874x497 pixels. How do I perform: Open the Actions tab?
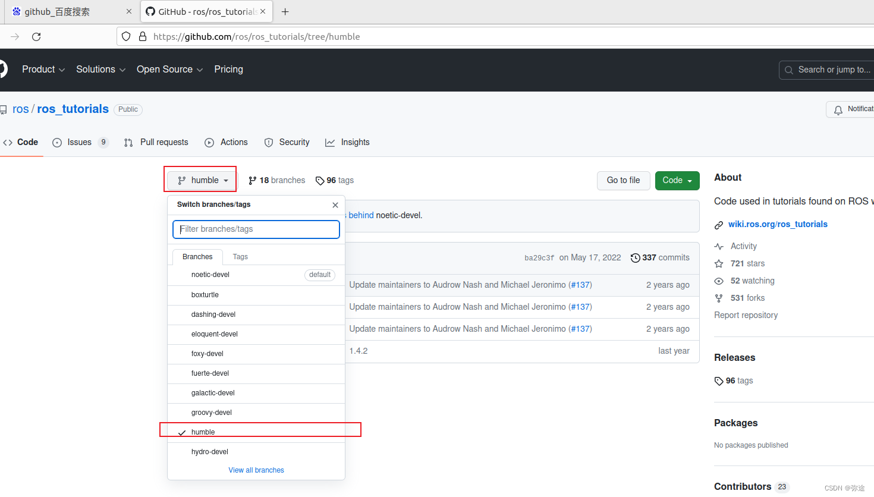pos(226,142)
